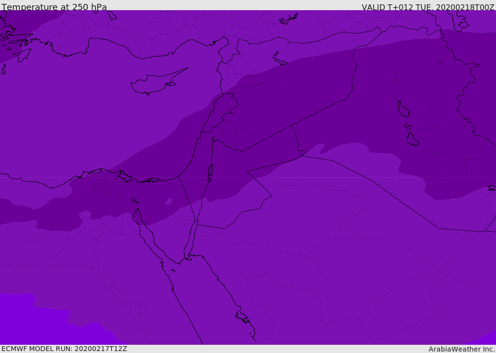This screenshot has height=353, width=496.
Task: Click the elongated lake in northern Syria
Action: click(x=279, y=59)
